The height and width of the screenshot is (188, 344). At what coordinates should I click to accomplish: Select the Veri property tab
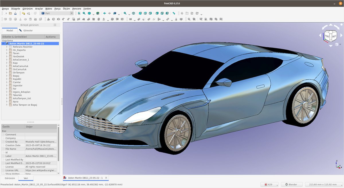[x=26, y=178]
